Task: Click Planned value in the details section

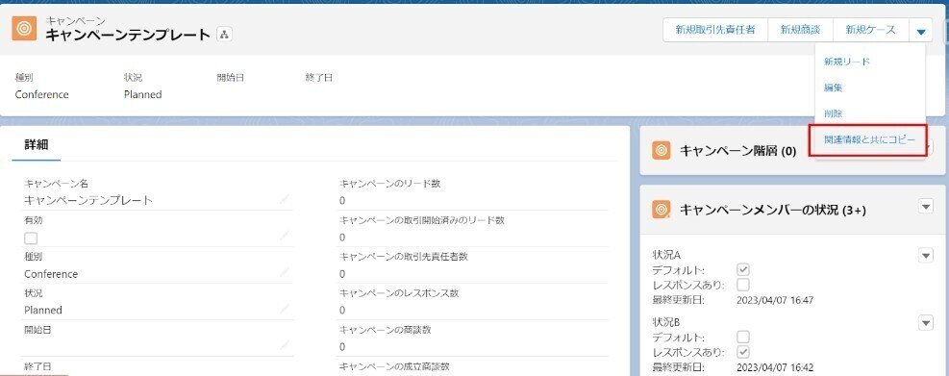Action: tap(43, 310)
